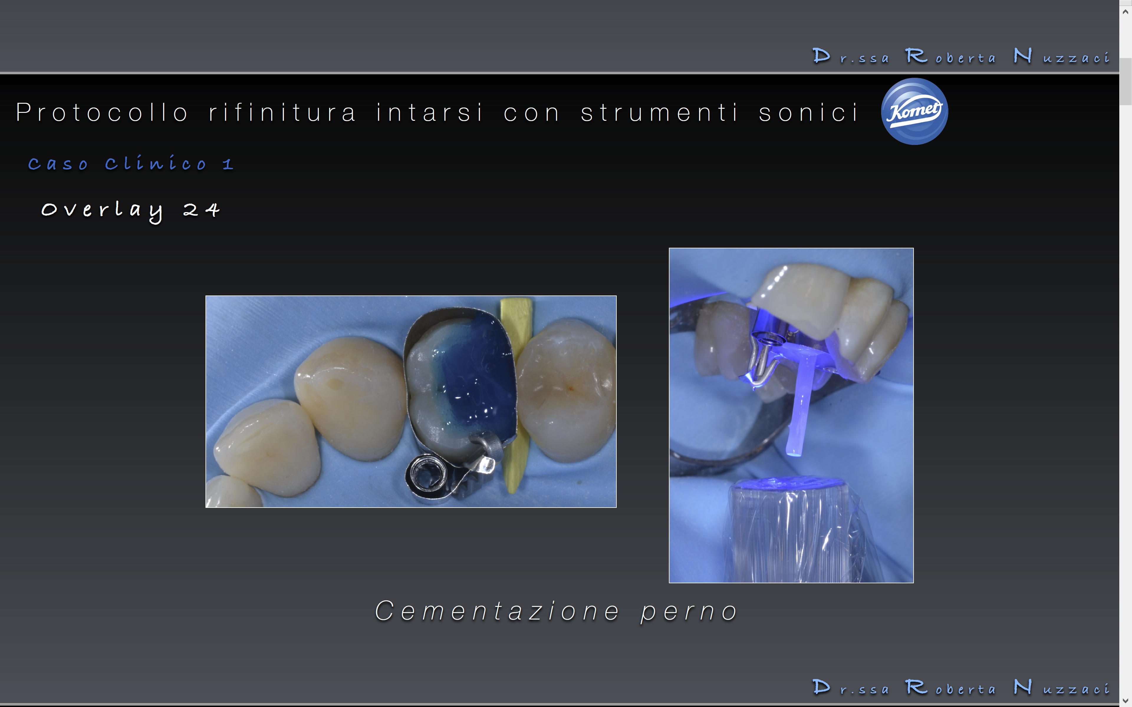Screen dimensions: 1132x707
Task: Open the curing light post photo
Action: [791, 415]
